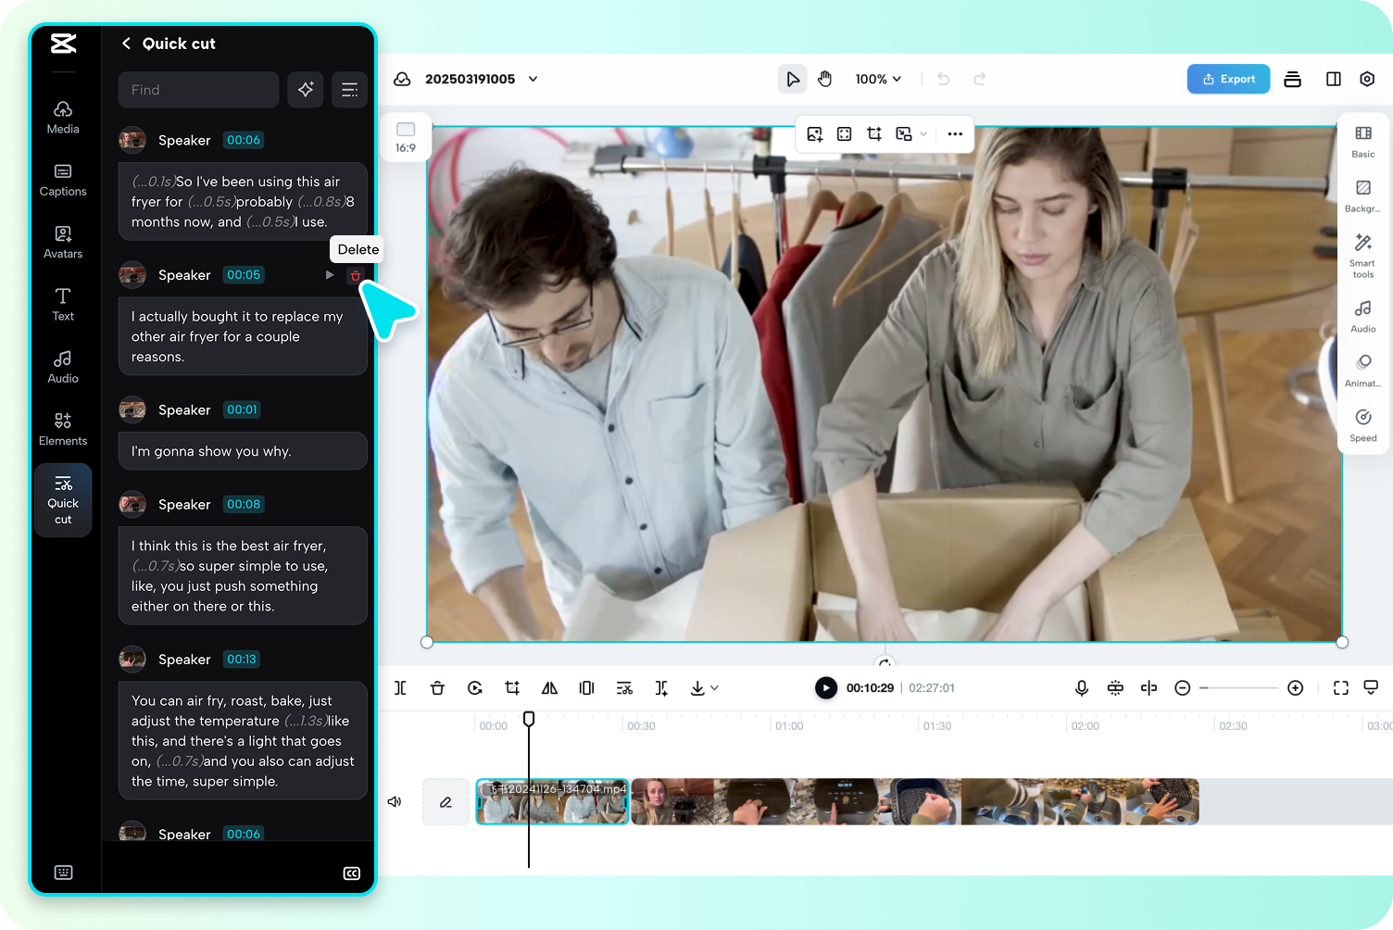
Task: Click the microphone record voiceover icon
Action: [x=1081, y=688]
